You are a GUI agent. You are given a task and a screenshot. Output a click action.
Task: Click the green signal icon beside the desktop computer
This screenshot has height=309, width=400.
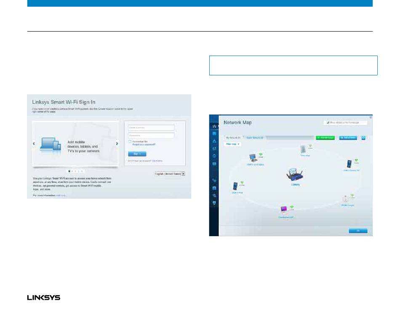[x=261, y=154]
